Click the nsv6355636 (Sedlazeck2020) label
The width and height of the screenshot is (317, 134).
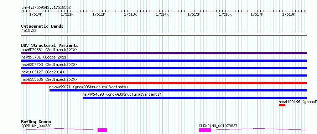point(49,79)
